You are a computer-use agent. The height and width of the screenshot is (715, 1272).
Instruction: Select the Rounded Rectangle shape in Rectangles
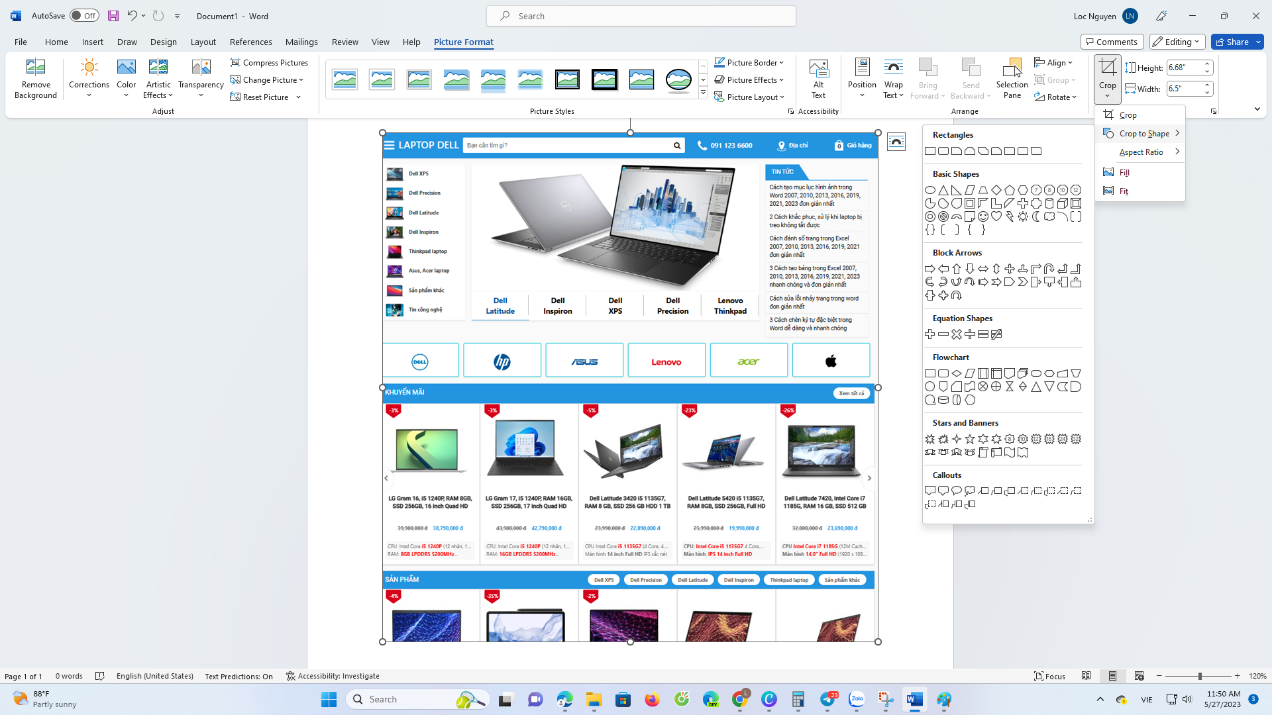pyautogui.click(x=943, y=151)
